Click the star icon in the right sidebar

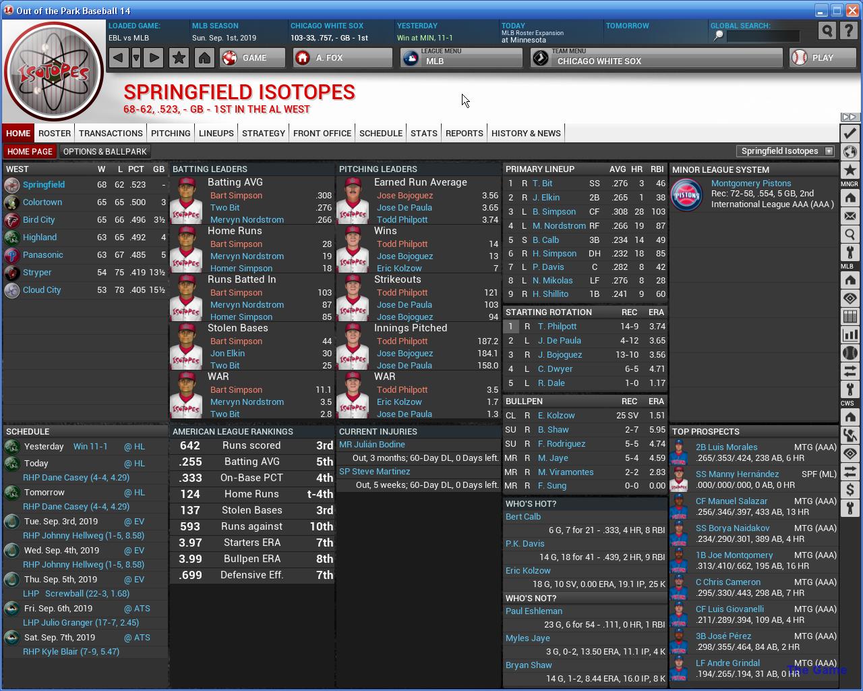850,170
